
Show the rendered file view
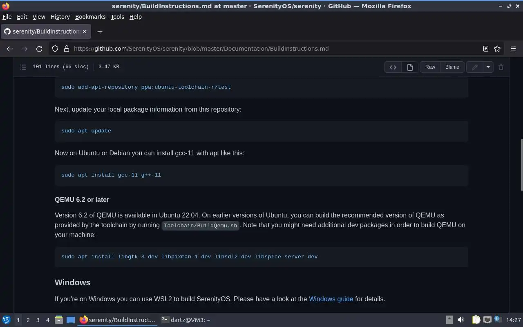click(410, 67)
